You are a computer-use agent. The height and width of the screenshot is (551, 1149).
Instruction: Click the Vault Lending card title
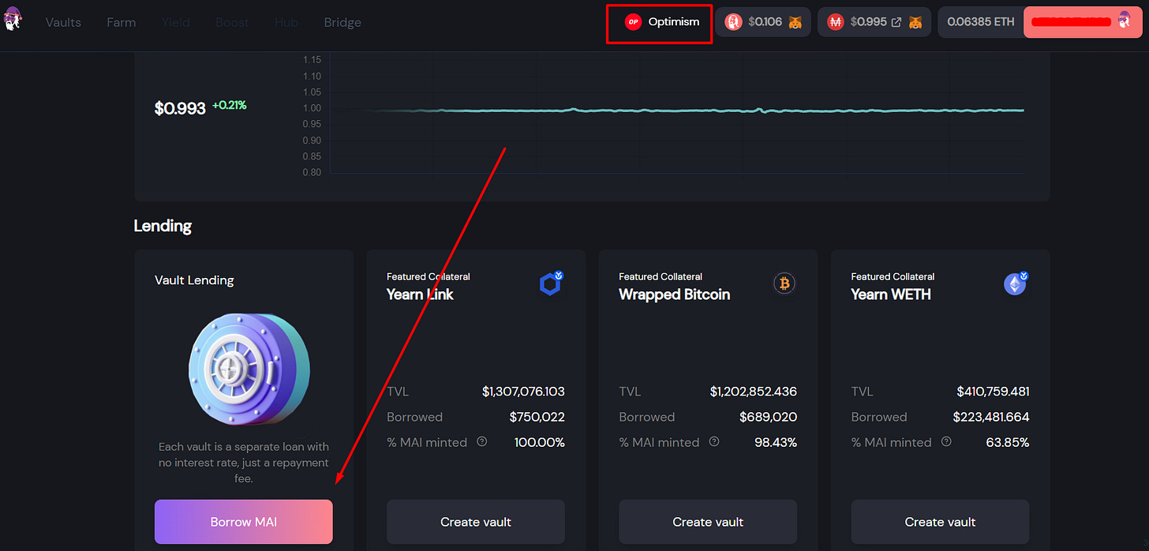(x=194, y=280)
